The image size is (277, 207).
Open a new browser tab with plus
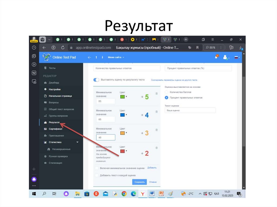tap(186, 39)
